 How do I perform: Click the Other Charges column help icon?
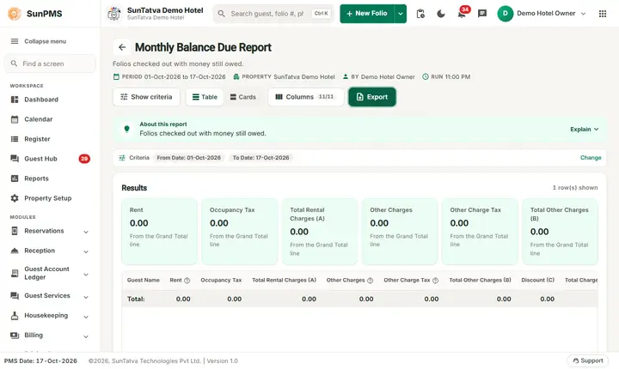(370, 281)
